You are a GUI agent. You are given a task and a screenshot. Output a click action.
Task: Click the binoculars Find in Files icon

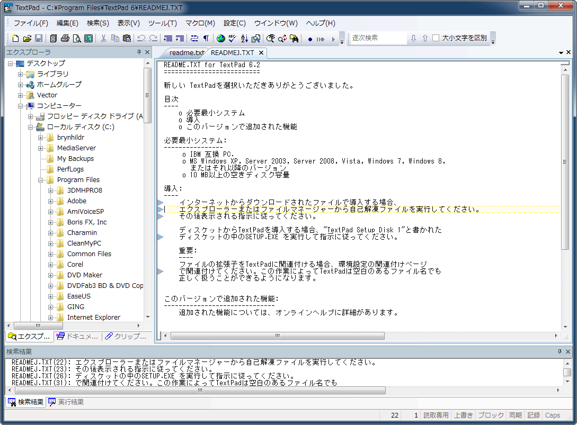click(295, 39)
